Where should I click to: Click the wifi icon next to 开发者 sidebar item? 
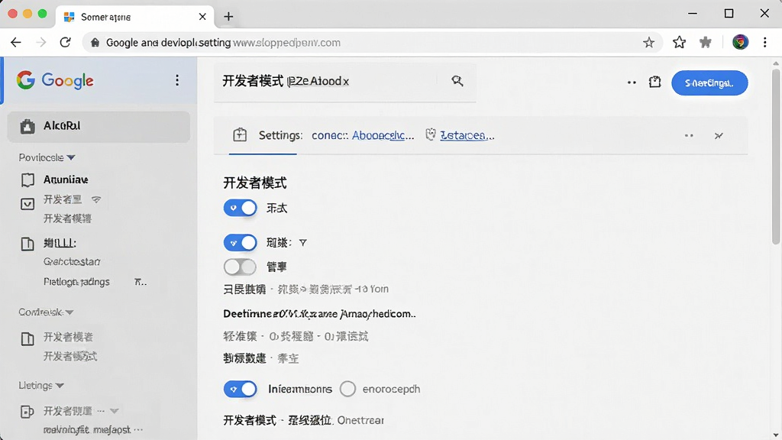(x=96, y=199)
